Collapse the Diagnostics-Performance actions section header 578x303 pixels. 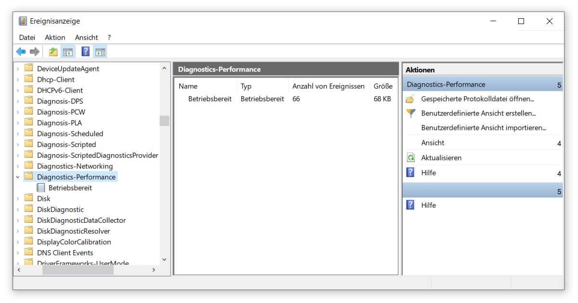tap(559, 85)
